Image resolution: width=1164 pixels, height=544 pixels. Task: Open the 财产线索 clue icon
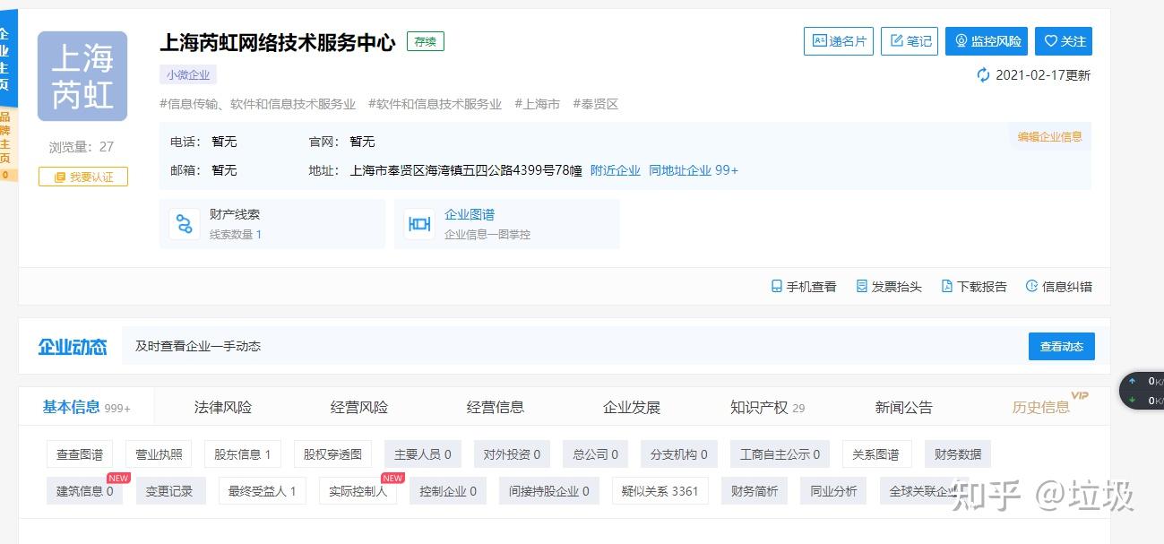coord(185,224)
